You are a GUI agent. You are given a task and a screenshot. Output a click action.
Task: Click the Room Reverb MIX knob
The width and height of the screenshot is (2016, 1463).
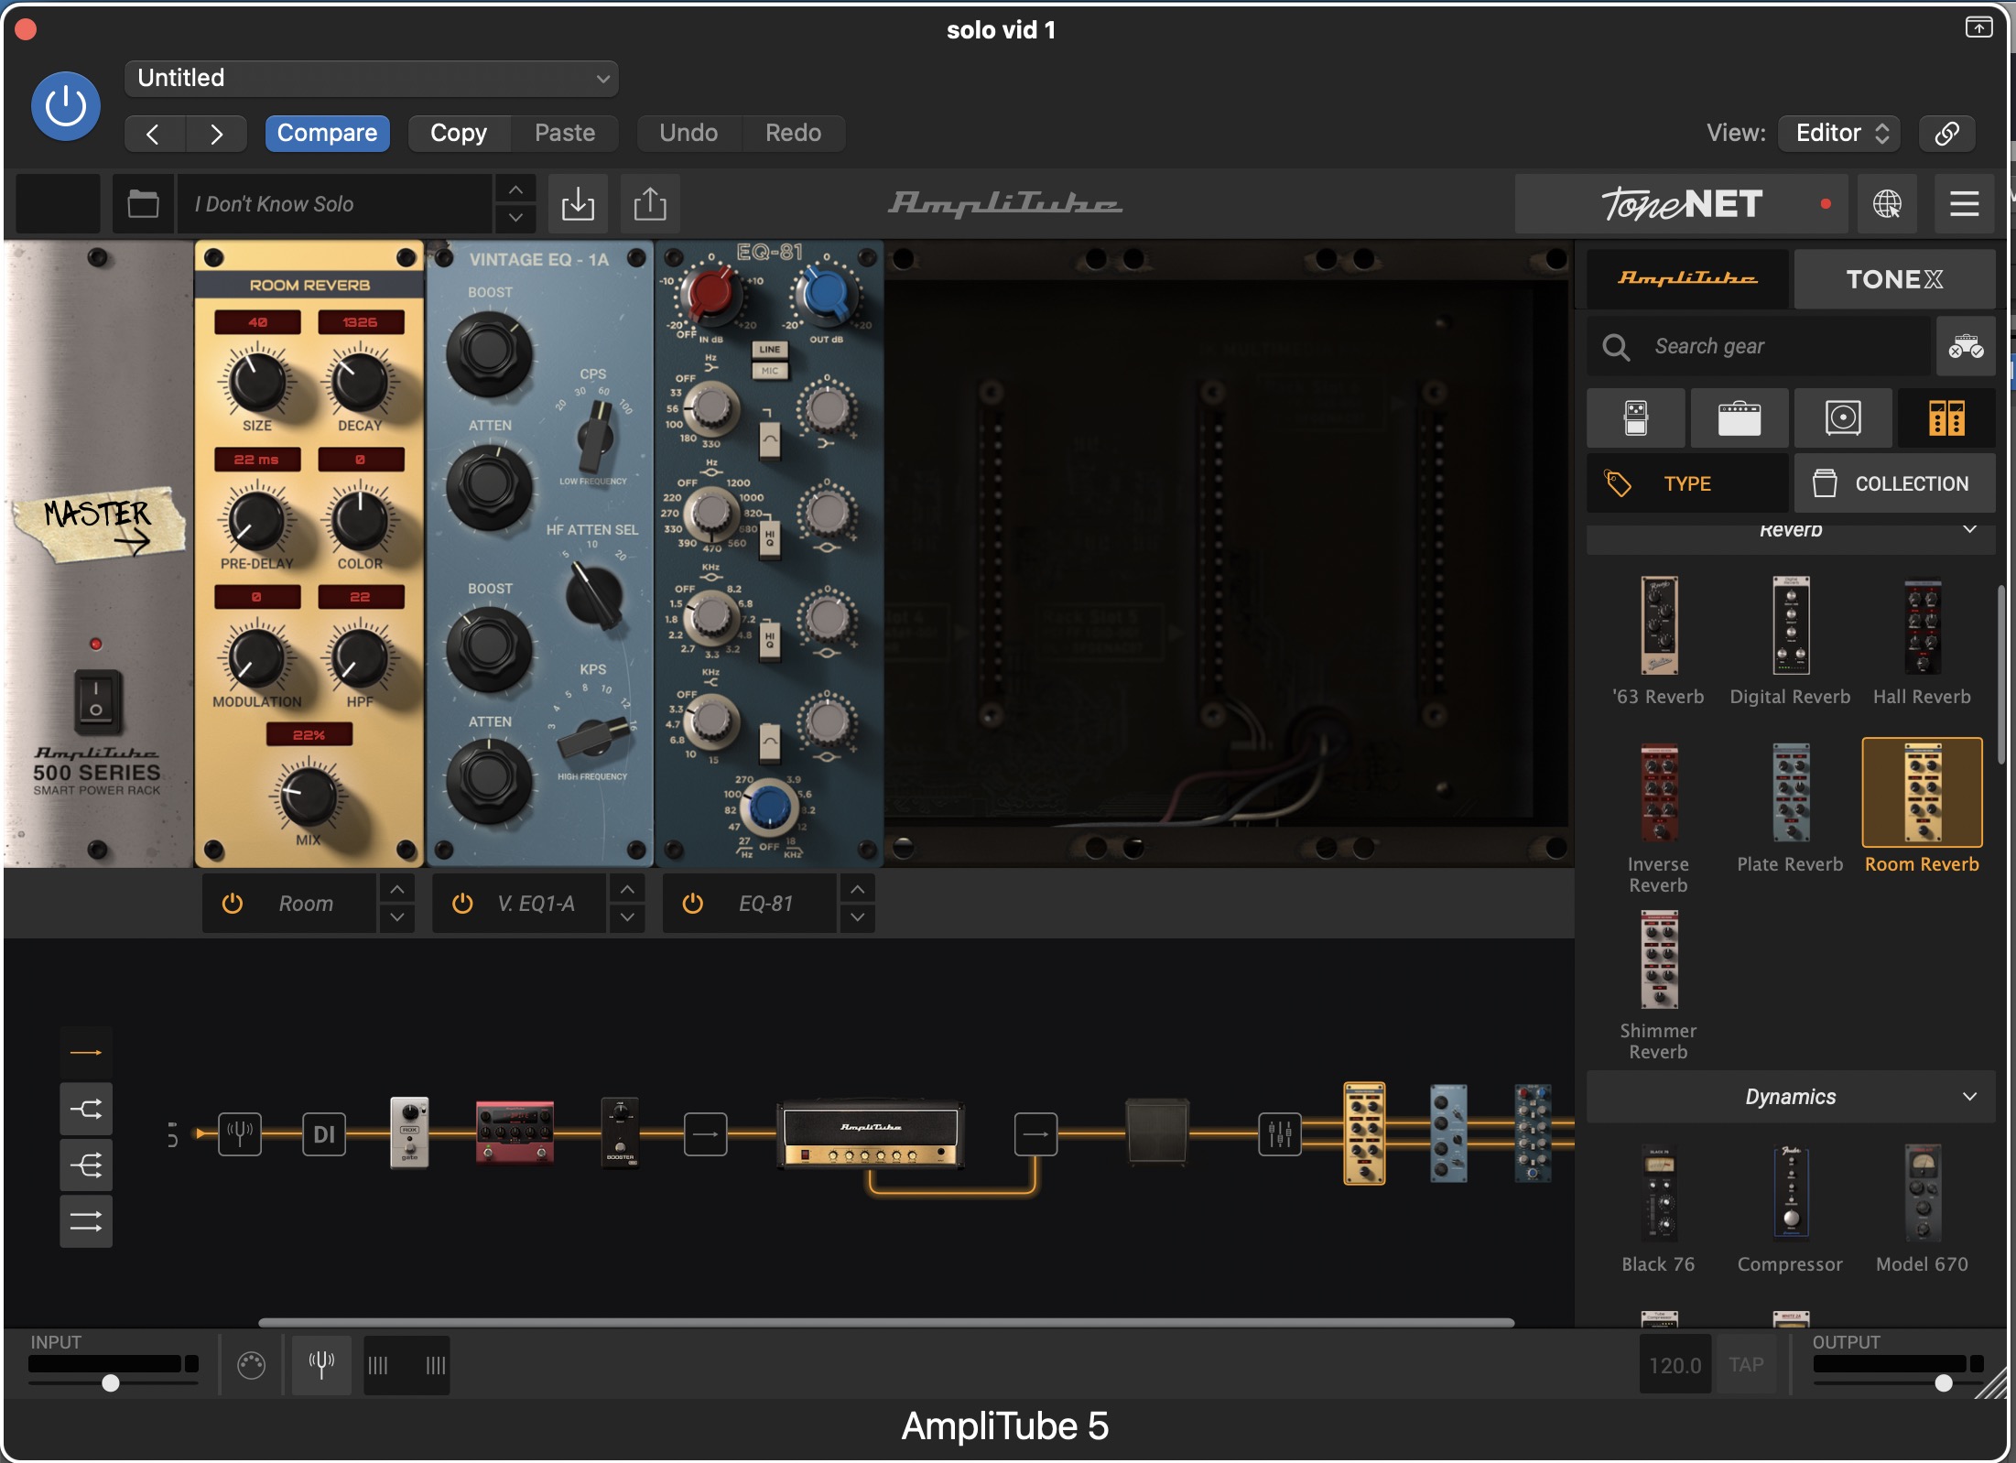(x=309, y=795)
